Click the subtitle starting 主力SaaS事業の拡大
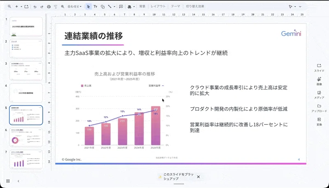 146,53
